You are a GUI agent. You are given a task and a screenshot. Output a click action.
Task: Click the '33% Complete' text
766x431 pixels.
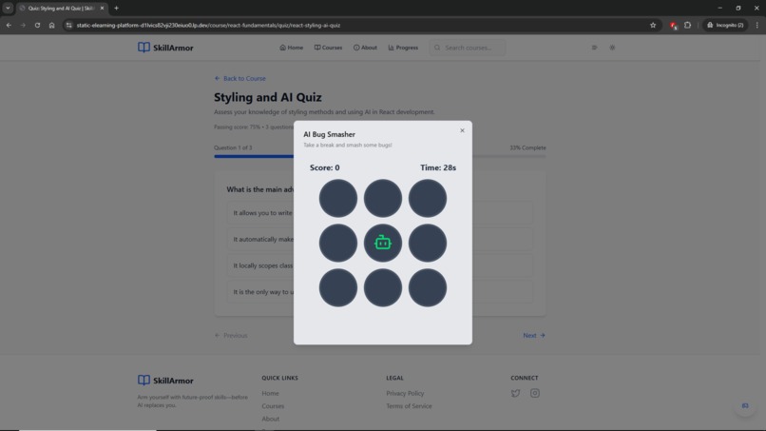[x=527, y=147]
